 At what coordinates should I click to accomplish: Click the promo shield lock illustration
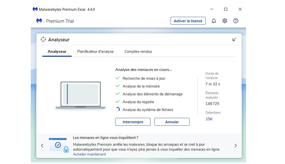(x=59, y=145)
